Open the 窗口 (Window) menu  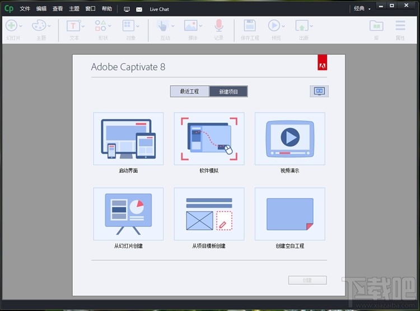point(91,9)
